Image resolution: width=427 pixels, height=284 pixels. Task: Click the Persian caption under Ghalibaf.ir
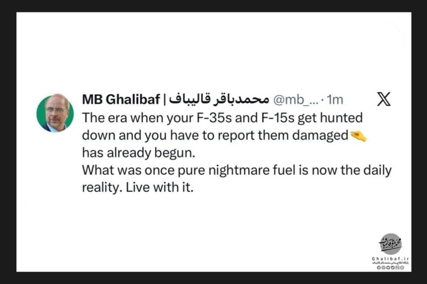click(x=390, y=263)
